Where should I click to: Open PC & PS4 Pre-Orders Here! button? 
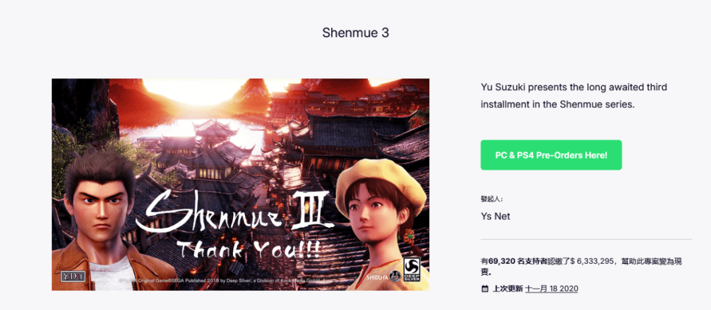tap(551, 155)
